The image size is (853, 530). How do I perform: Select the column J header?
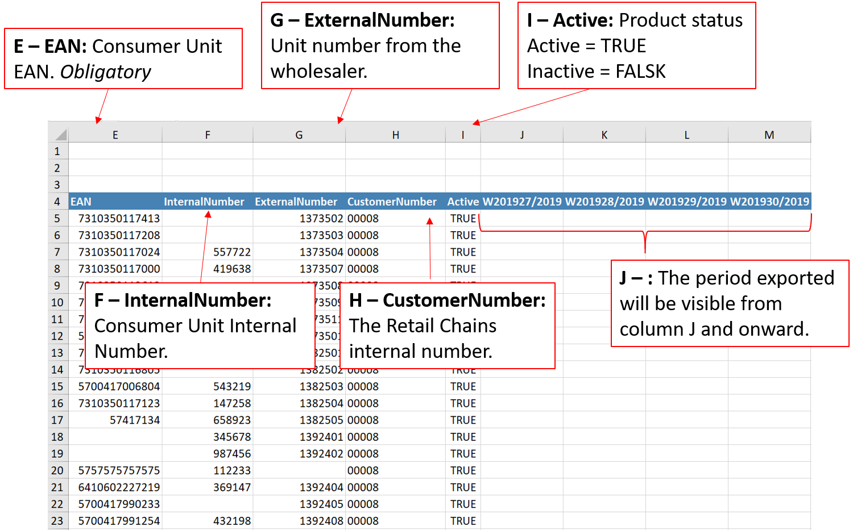tap(521, 135)
